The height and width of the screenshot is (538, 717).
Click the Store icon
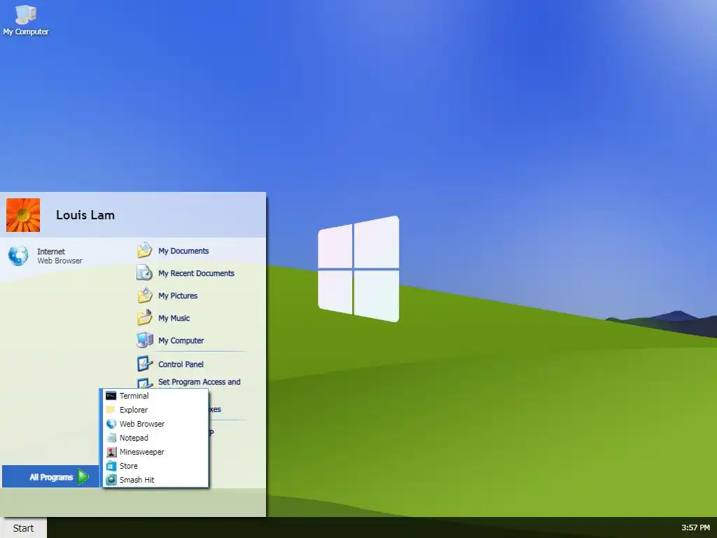point(111,466)
